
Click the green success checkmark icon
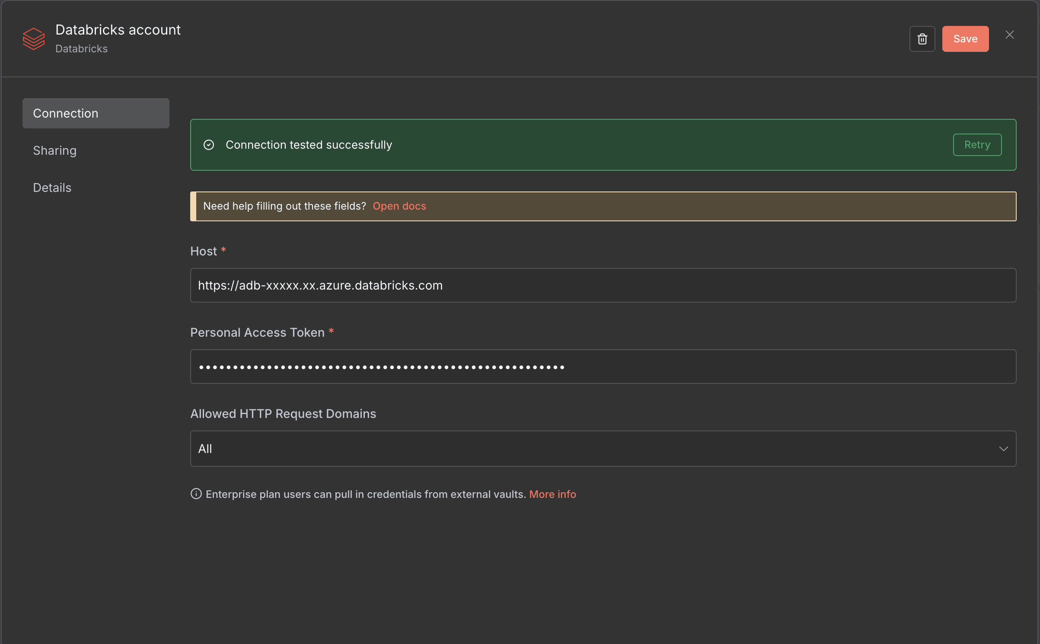coord(209,145)
